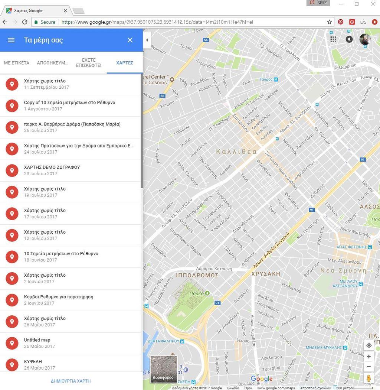380x390 pixels.
Task: Switch to ΑΠΟΘΗΚΕΥΜ... tab
Action: 53,63
